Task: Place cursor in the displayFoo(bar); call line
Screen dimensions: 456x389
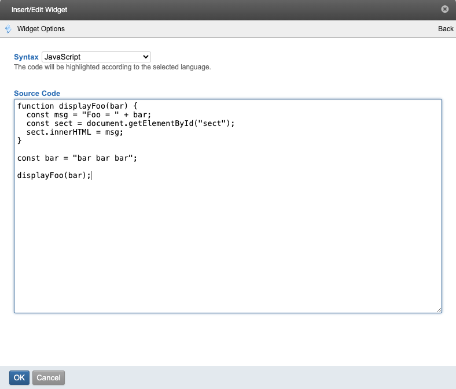Action: coord(54,176)
